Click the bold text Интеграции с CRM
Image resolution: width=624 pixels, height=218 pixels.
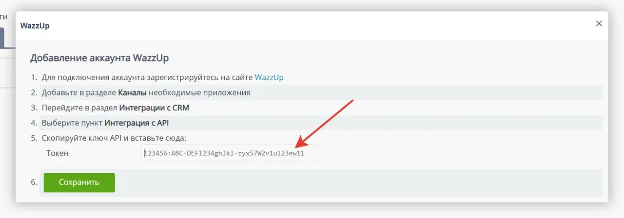click(x=153, y=108)
